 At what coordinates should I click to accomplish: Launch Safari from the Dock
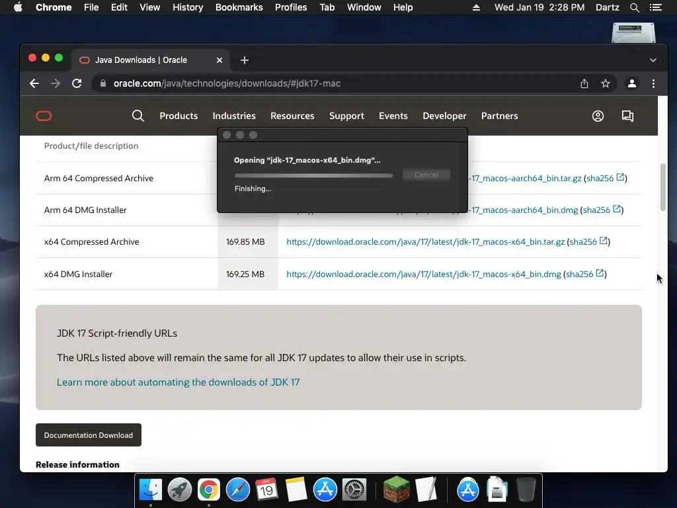click(x=238, y=490)
